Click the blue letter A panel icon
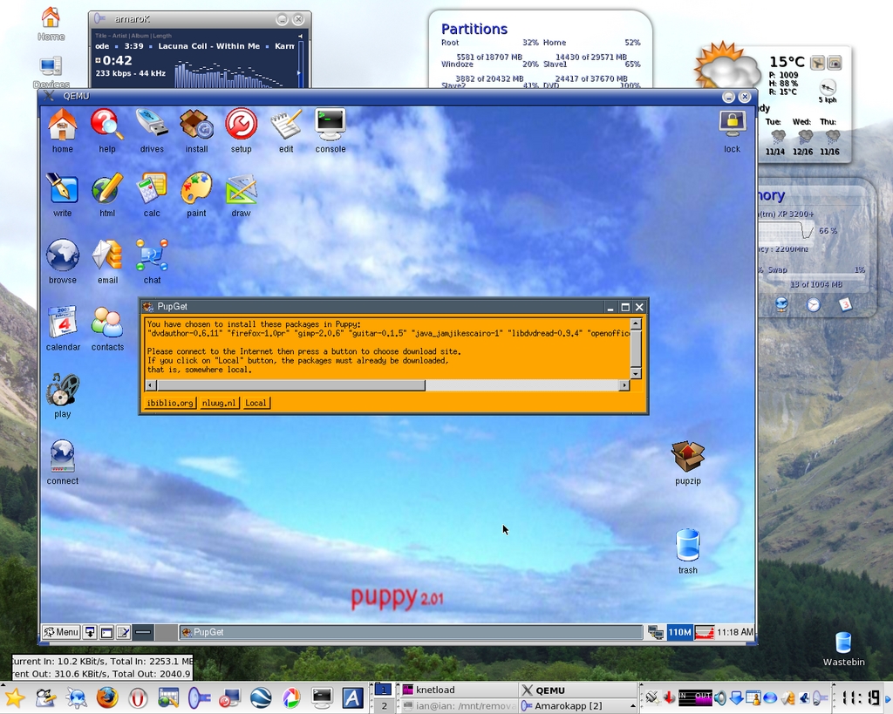 click(x=352, y=697)
